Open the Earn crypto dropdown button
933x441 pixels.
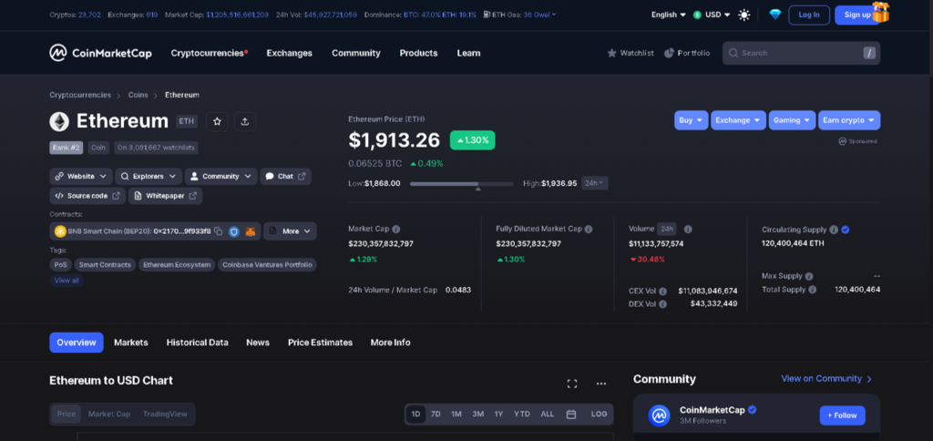click(x=848, y=120)
